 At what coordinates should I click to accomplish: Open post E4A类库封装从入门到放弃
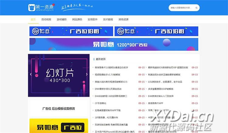coord(161,96)
